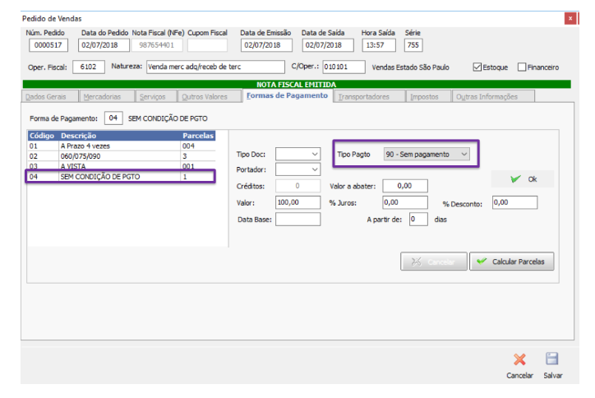Click the Natureza text field
This screenshot has height=398, width=595.
(x=215, y=67)
